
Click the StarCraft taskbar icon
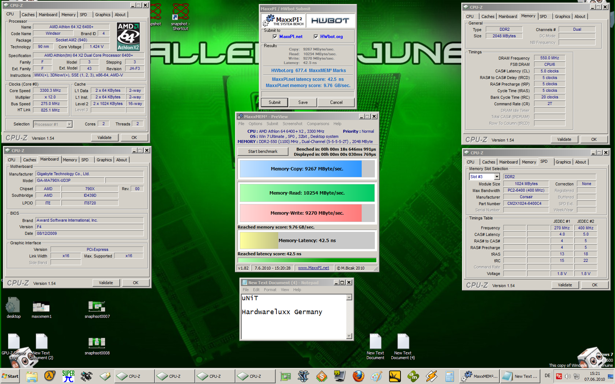click(303, 376)
